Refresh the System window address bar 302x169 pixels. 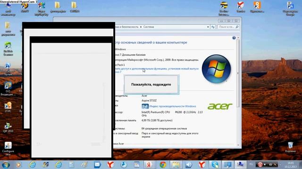pos(213,27)
